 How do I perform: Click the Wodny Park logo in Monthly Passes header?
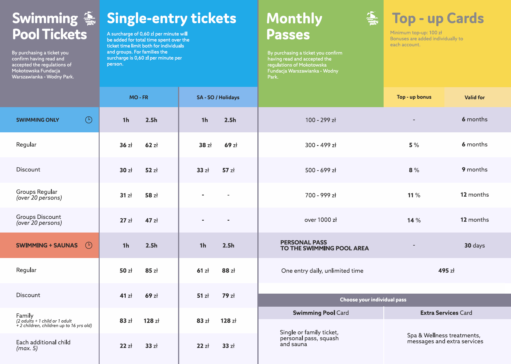click(372, 19)
